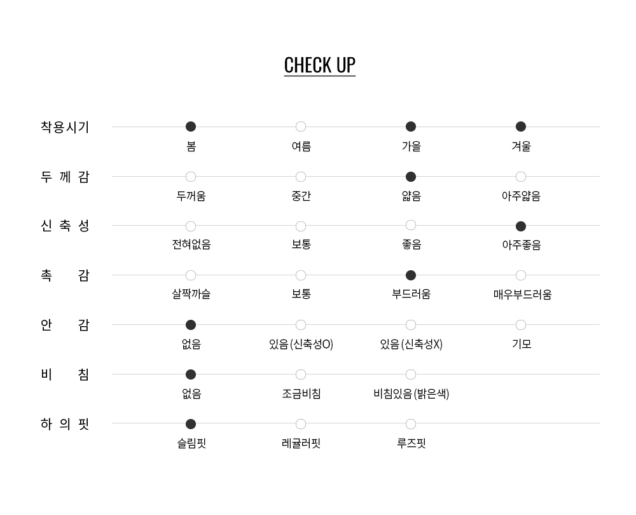Choose 아주얇음 thickness radio circle
The width and height of the screenshot is (636, 515).
pyautogui.click(x=521, y=177)
